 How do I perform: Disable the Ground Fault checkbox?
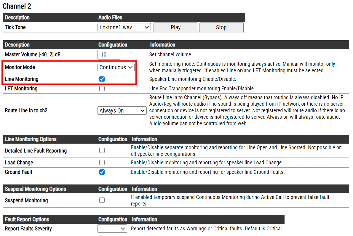coord(102,172)
